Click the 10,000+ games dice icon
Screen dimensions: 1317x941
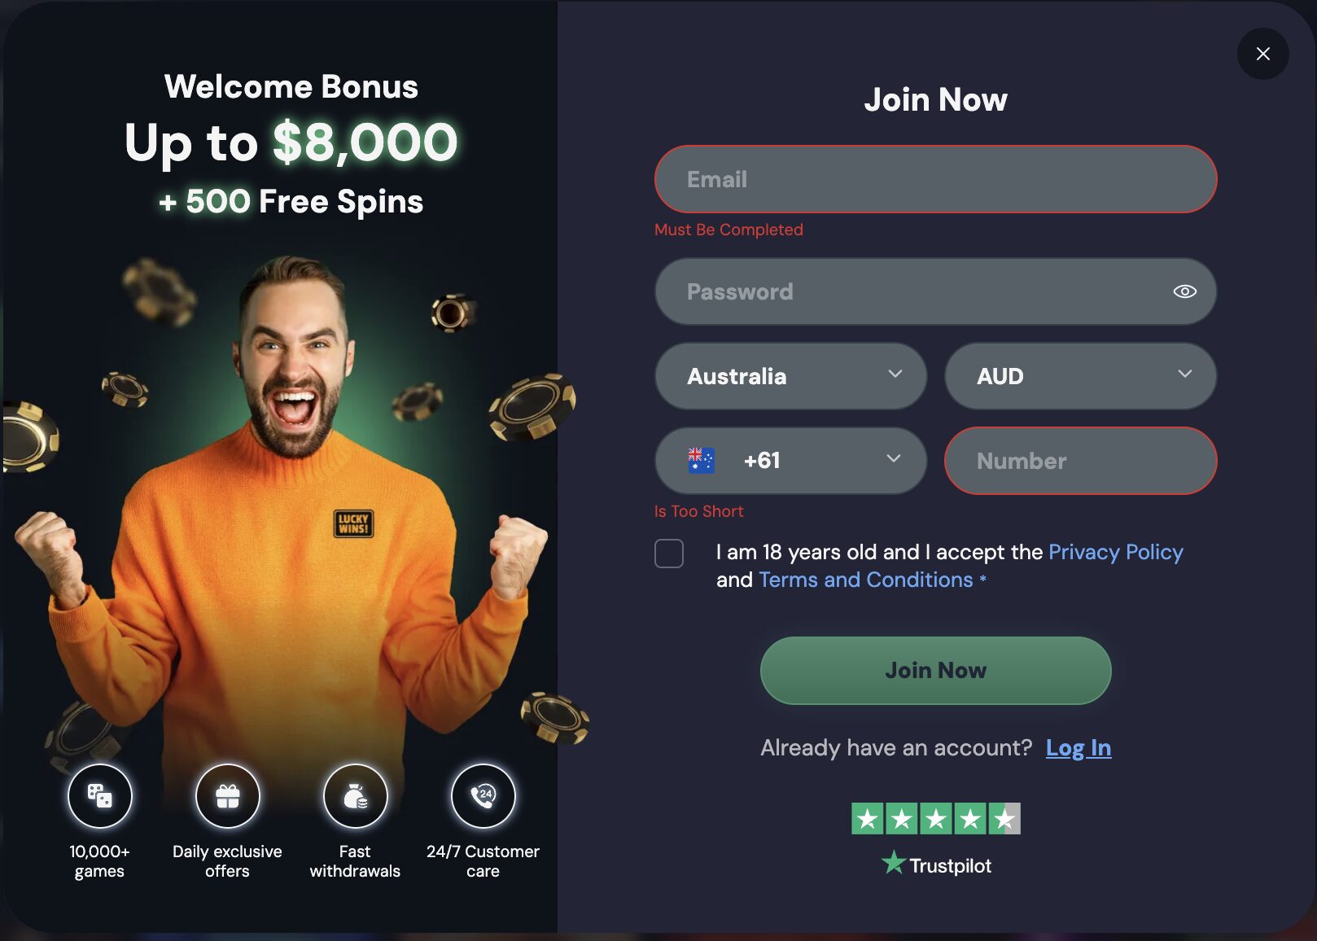coord(99,796)
